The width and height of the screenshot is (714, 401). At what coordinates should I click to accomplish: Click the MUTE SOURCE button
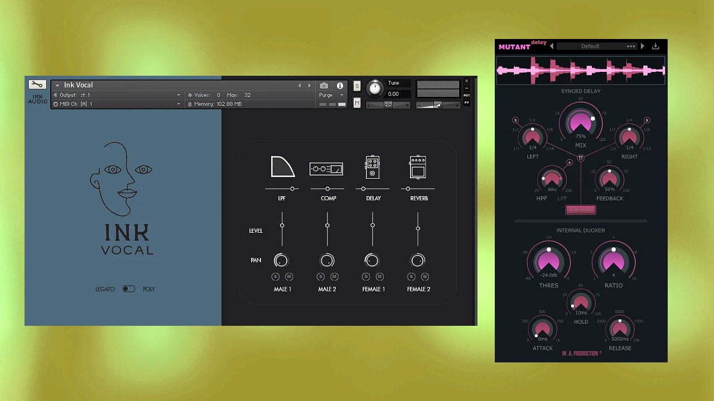click(581, 210)
